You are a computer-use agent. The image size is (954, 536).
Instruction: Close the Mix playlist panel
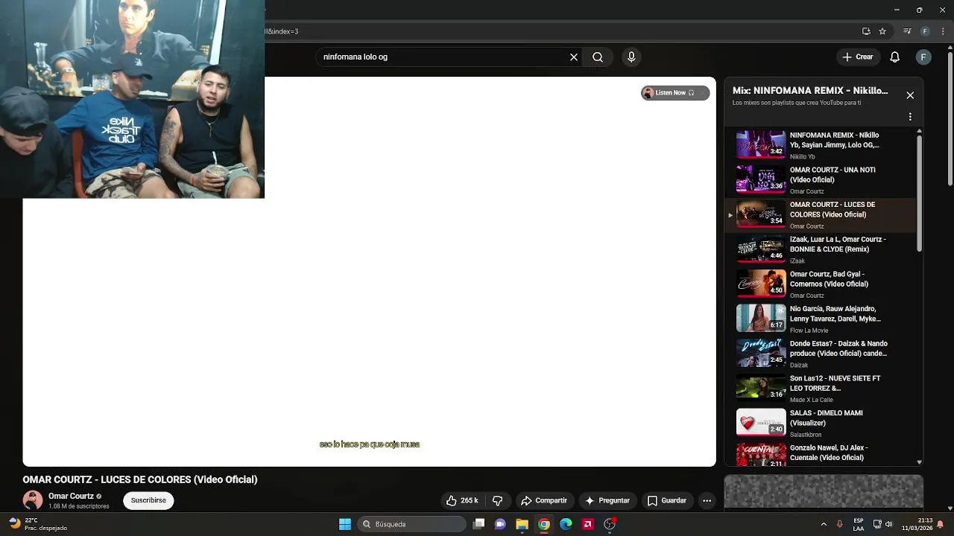click(910, 95)
